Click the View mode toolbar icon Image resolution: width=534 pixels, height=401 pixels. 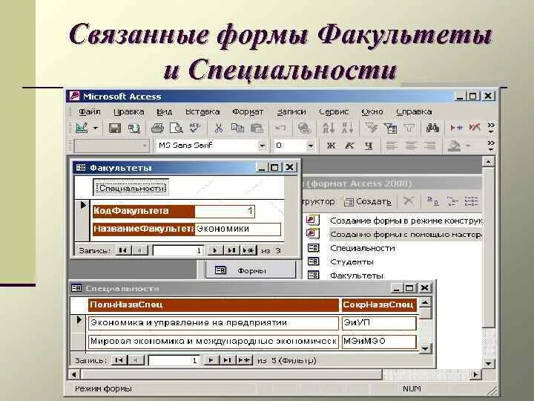coord(82,128)
